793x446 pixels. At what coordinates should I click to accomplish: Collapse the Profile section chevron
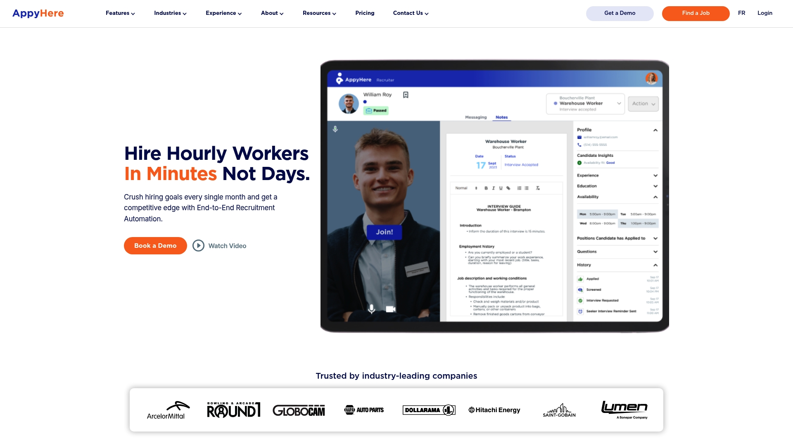coord(655,130)
